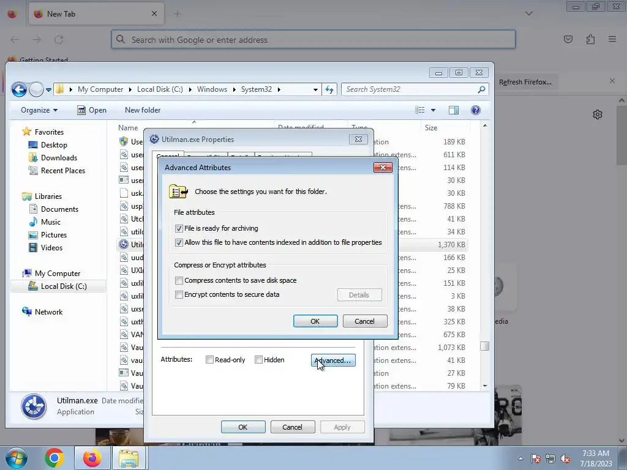Screen dimensions: 627x470
Task: Click Firefox new tab settings gear
Action: click(598, 114)
